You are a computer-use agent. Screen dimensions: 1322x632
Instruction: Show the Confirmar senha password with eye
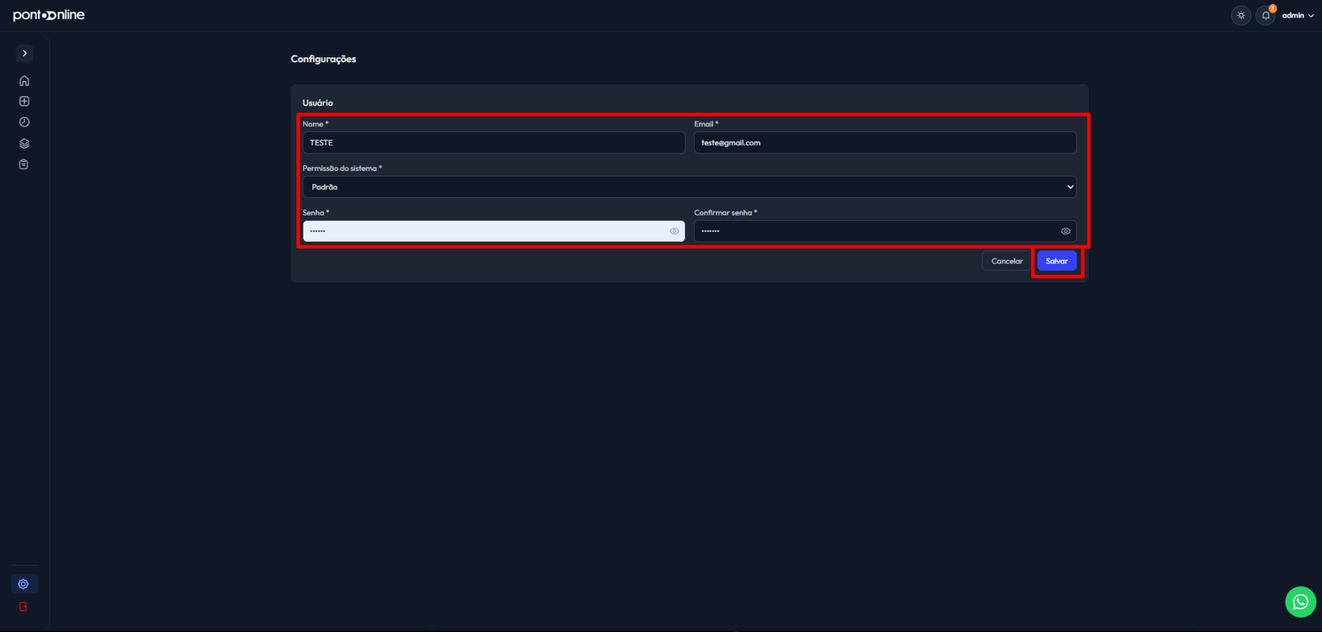(x=1066, y=231)
